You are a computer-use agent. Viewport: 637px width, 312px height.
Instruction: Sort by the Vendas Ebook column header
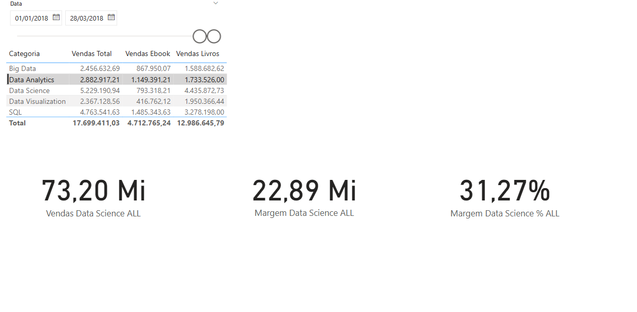pyautogui.click(x=148, y=53)
